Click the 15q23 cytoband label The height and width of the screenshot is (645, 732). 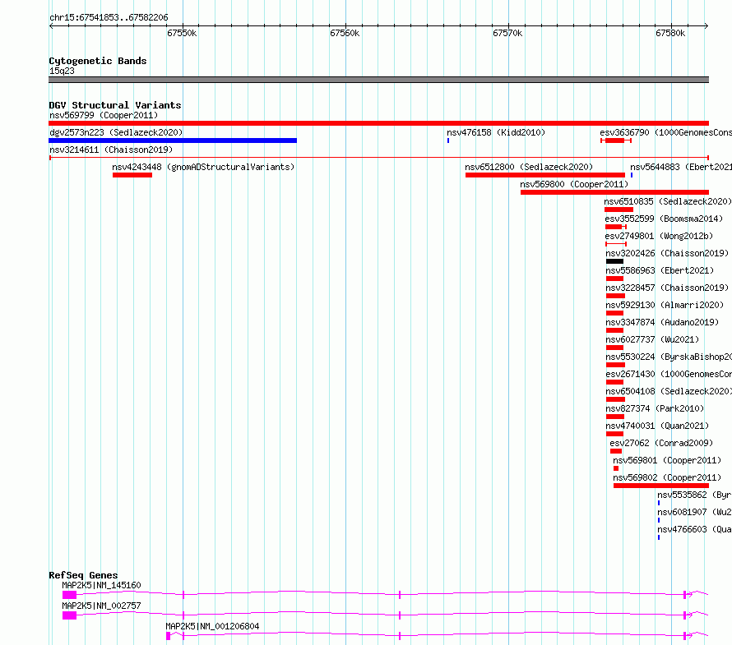tap(62, 71)
